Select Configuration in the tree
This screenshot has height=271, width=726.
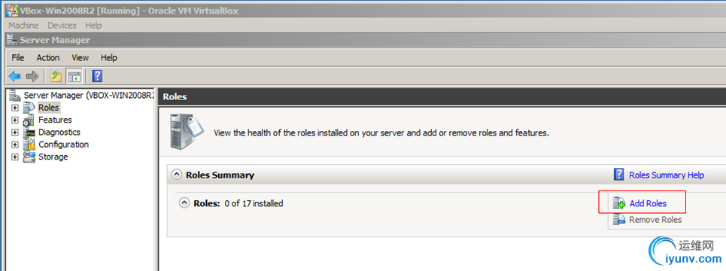(x=63, y=145)
